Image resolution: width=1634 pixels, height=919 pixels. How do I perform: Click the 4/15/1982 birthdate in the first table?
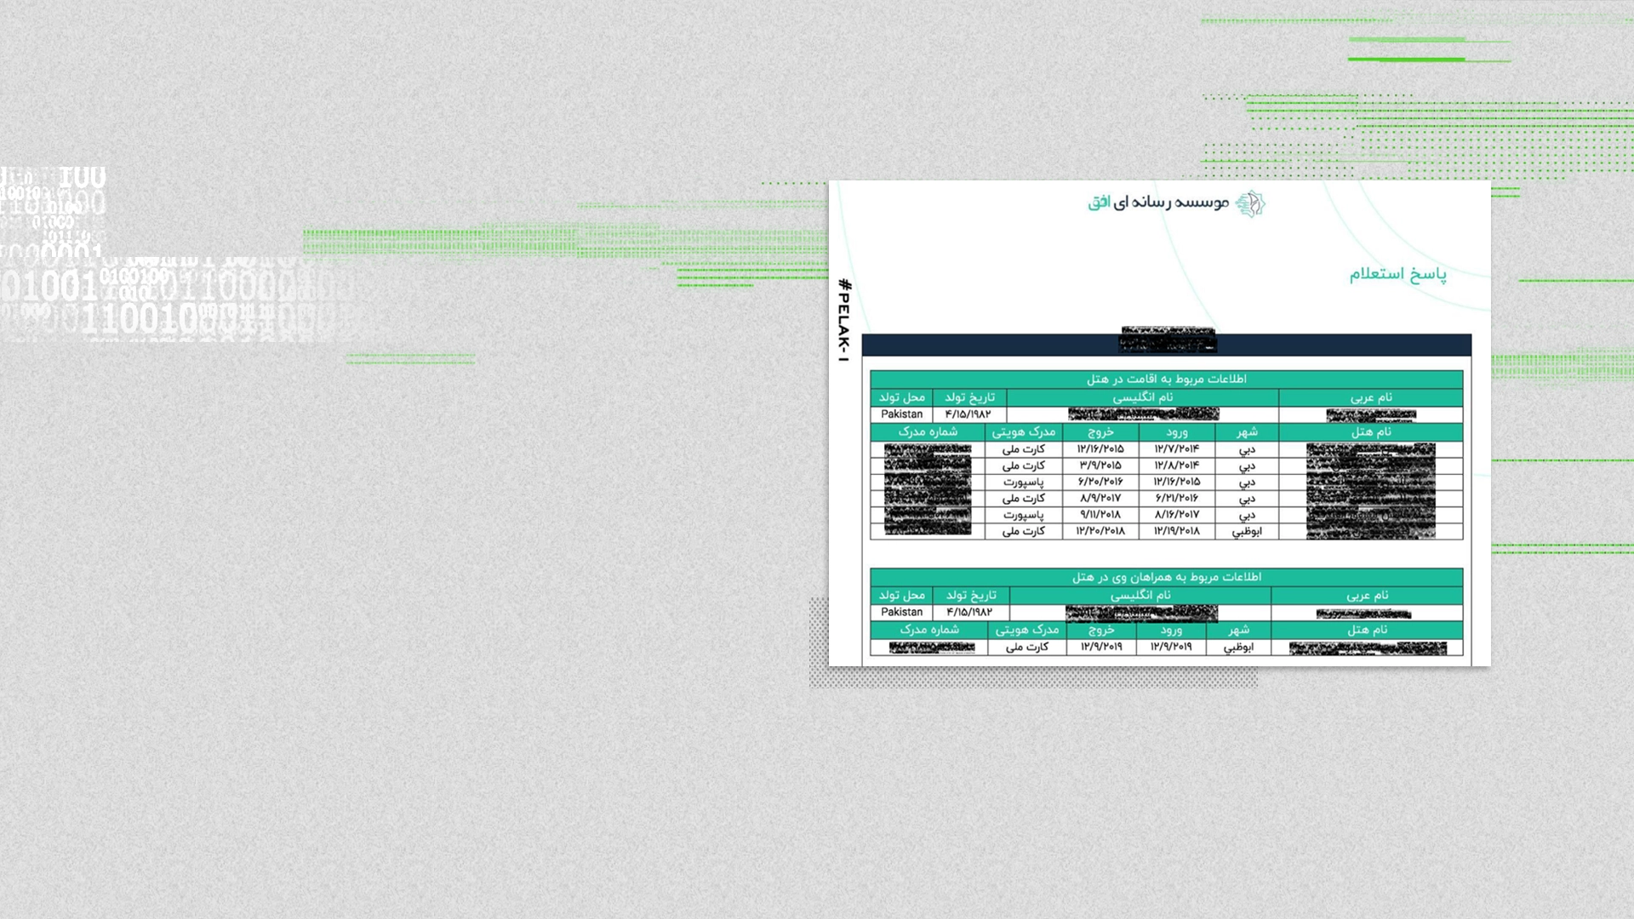(x=968, y=414)
